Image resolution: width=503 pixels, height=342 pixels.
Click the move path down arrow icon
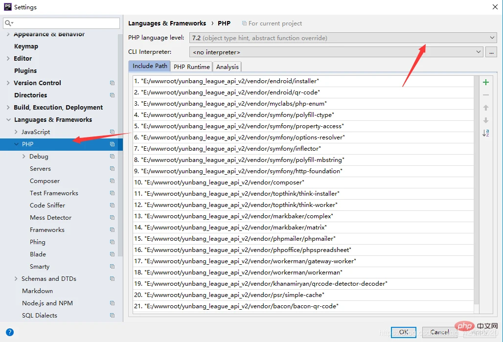pos(485,120)
